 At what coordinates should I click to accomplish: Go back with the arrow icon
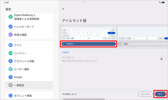[63, 9]
